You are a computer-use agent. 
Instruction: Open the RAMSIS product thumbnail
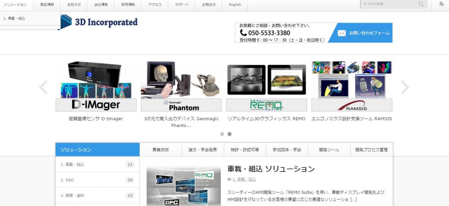(x=352, y=86)
